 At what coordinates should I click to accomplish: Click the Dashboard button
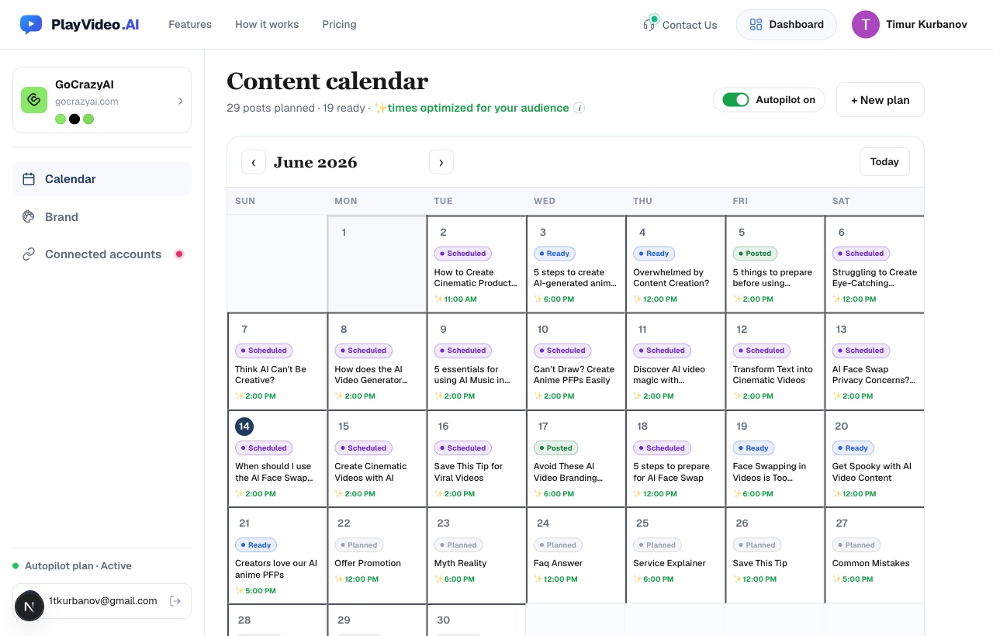[x=786, y=24]
